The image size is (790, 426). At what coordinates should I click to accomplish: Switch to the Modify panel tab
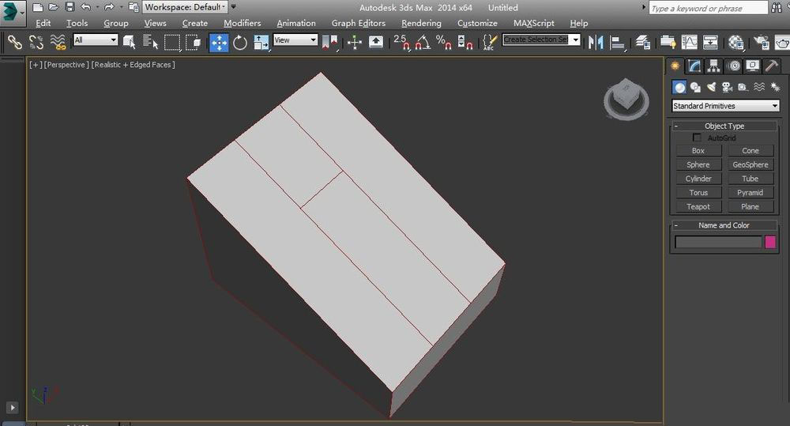click(x=694, y=66)
